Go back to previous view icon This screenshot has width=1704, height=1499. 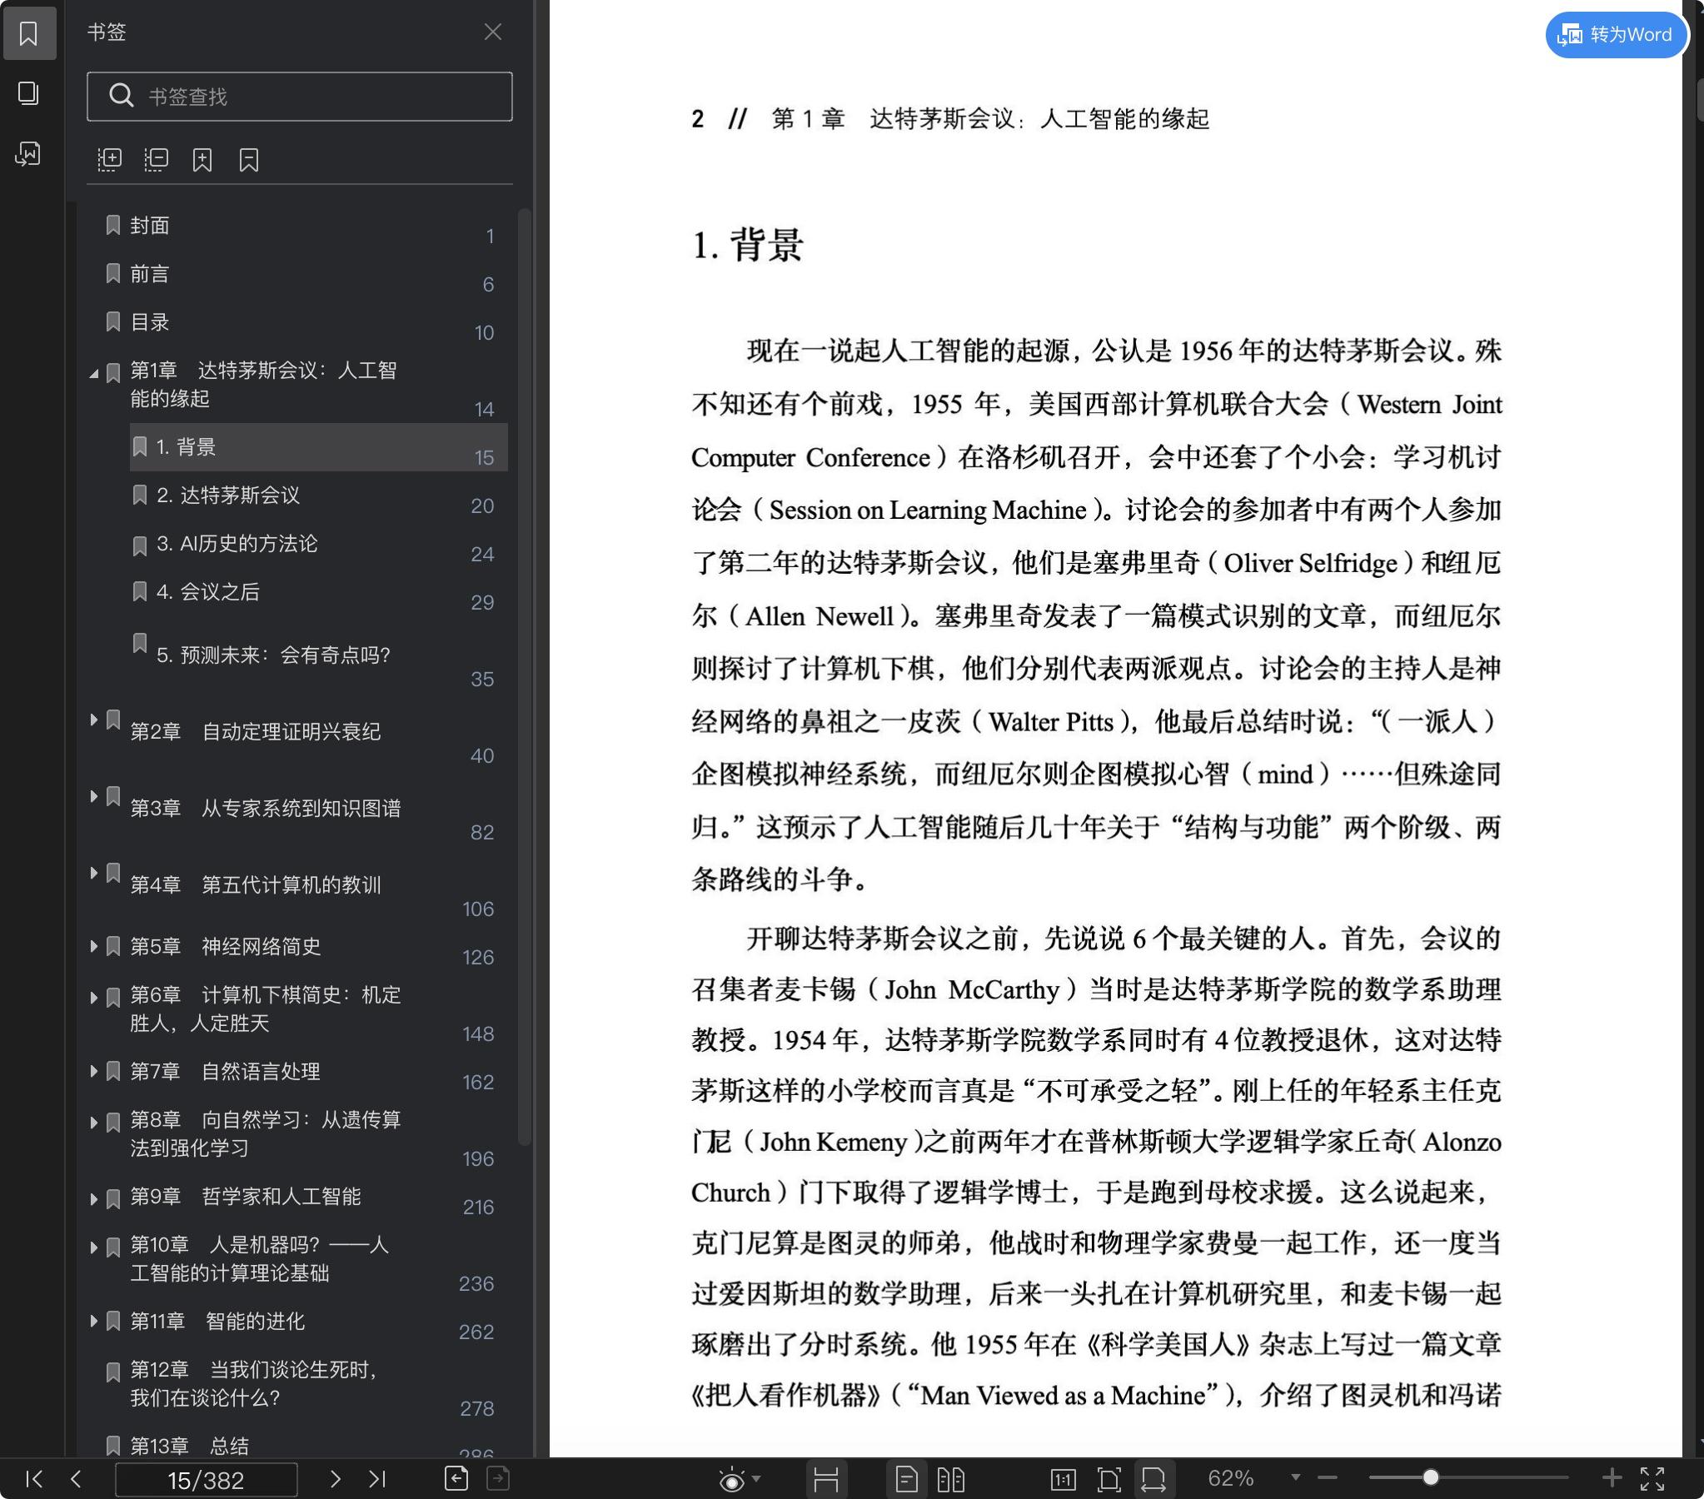[x=456, y=1478]
